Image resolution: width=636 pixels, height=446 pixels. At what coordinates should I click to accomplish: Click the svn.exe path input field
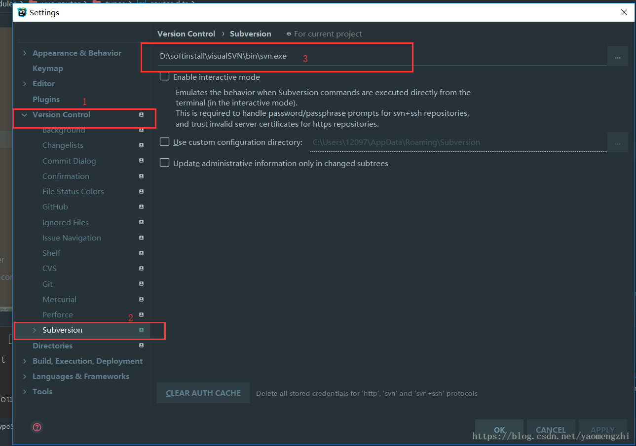(x=382, y=56)
